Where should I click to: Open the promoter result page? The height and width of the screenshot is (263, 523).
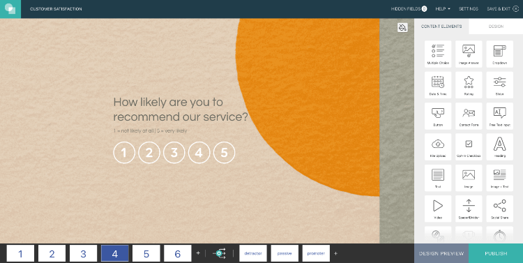(x=316, y=253)
